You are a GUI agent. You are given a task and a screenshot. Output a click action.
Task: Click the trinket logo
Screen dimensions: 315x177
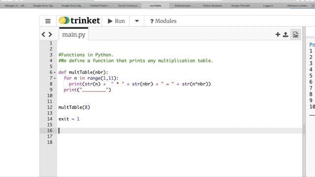(79, 21)
